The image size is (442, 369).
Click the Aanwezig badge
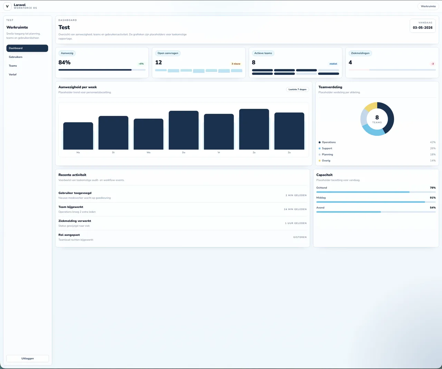click(67, 53)
